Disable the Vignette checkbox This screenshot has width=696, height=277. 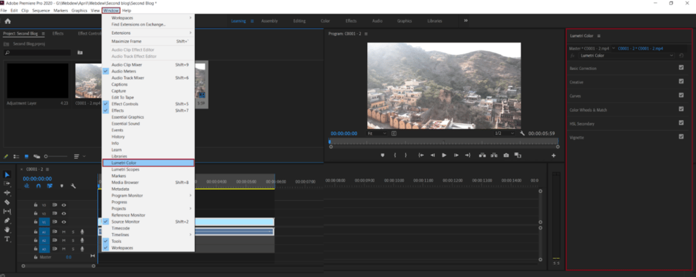pyautogui.click(x=681, y=137)
